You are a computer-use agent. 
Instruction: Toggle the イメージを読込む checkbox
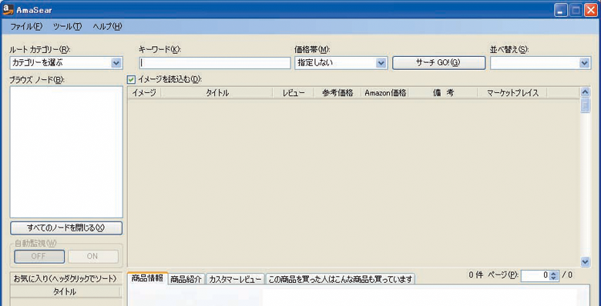tap(132, 79)
